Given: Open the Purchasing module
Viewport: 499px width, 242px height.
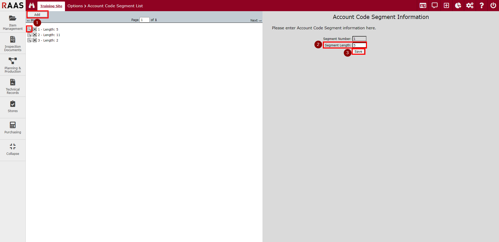Looking at the screenshot, I should point(12,128).
